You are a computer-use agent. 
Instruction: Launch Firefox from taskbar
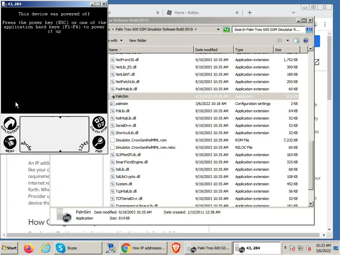[x=29, y=248]
